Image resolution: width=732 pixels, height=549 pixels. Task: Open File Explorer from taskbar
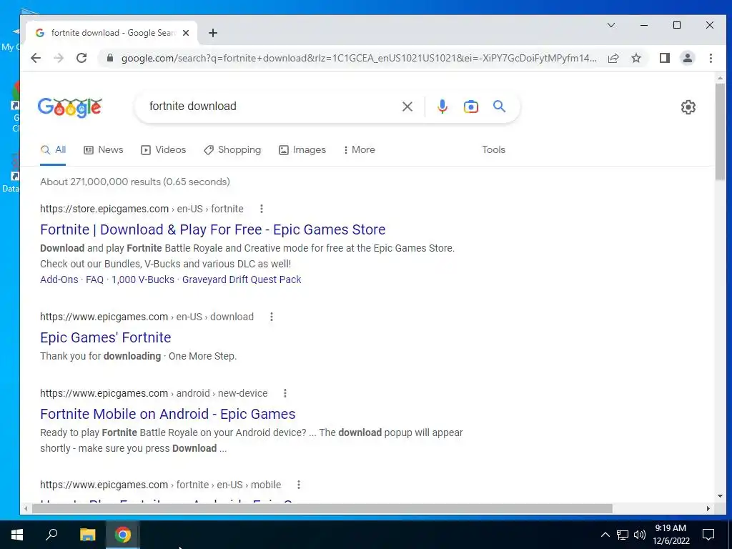[87, 535]
